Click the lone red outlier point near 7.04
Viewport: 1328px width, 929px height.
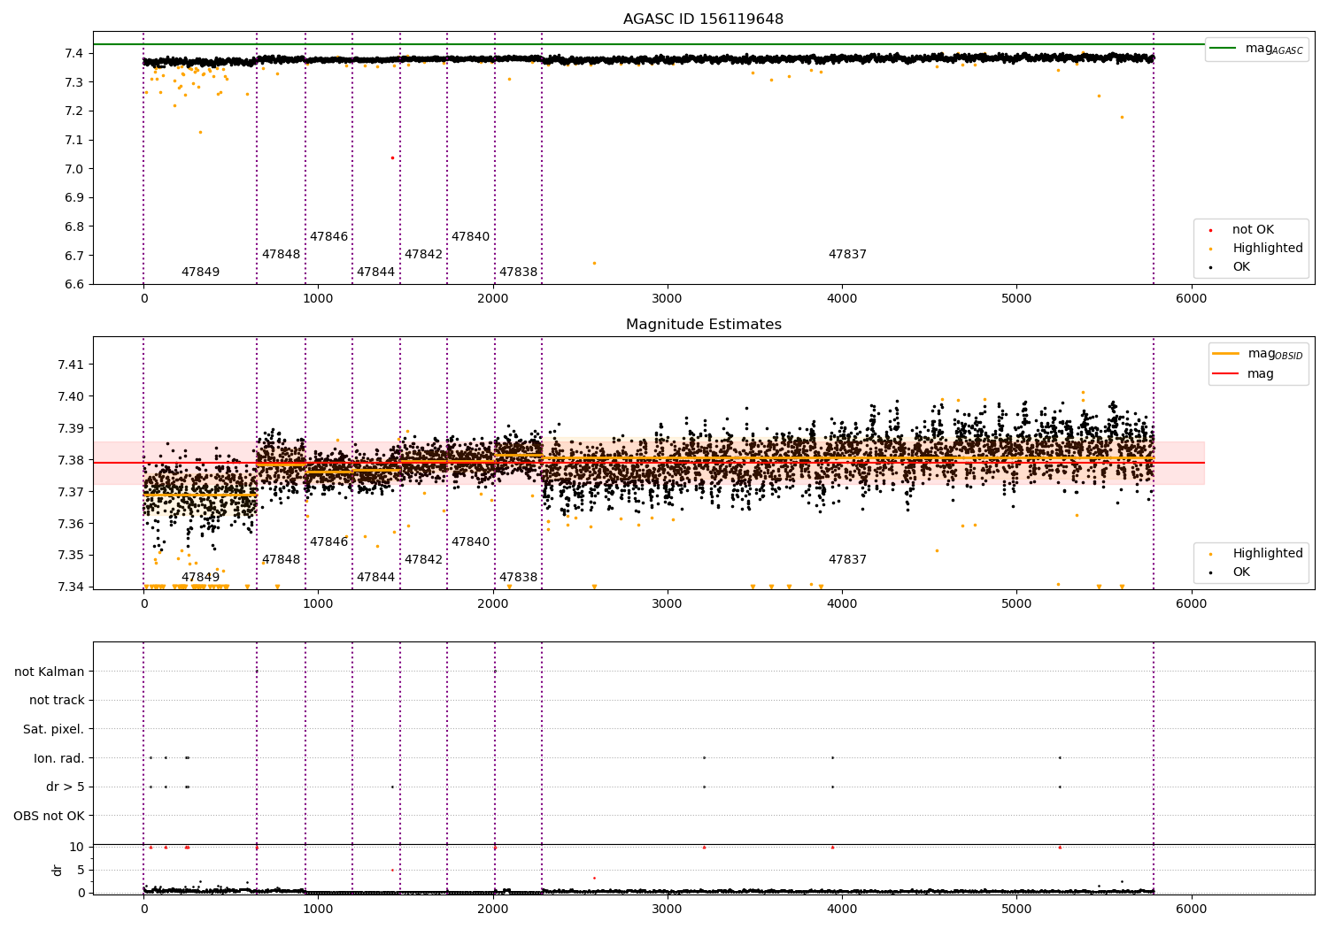[392, 157]
